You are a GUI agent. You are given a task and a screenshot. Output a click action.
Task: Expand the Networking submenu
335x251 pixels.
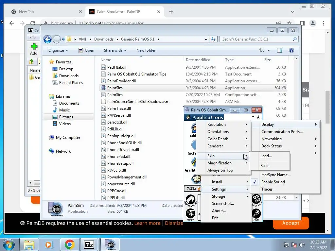tap(285, 139)
